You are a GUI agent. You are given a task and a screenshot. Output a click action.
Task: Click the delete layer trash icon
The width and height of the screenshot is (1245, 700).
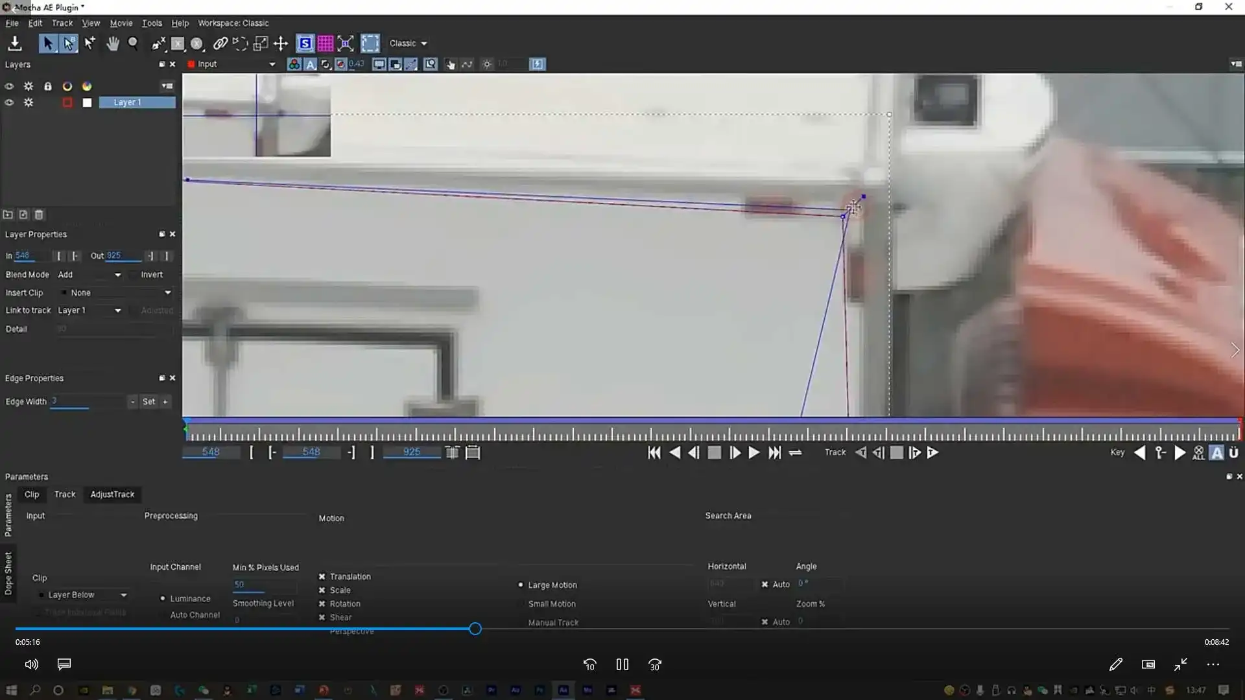pyautogui.click(x=39, y=215)
